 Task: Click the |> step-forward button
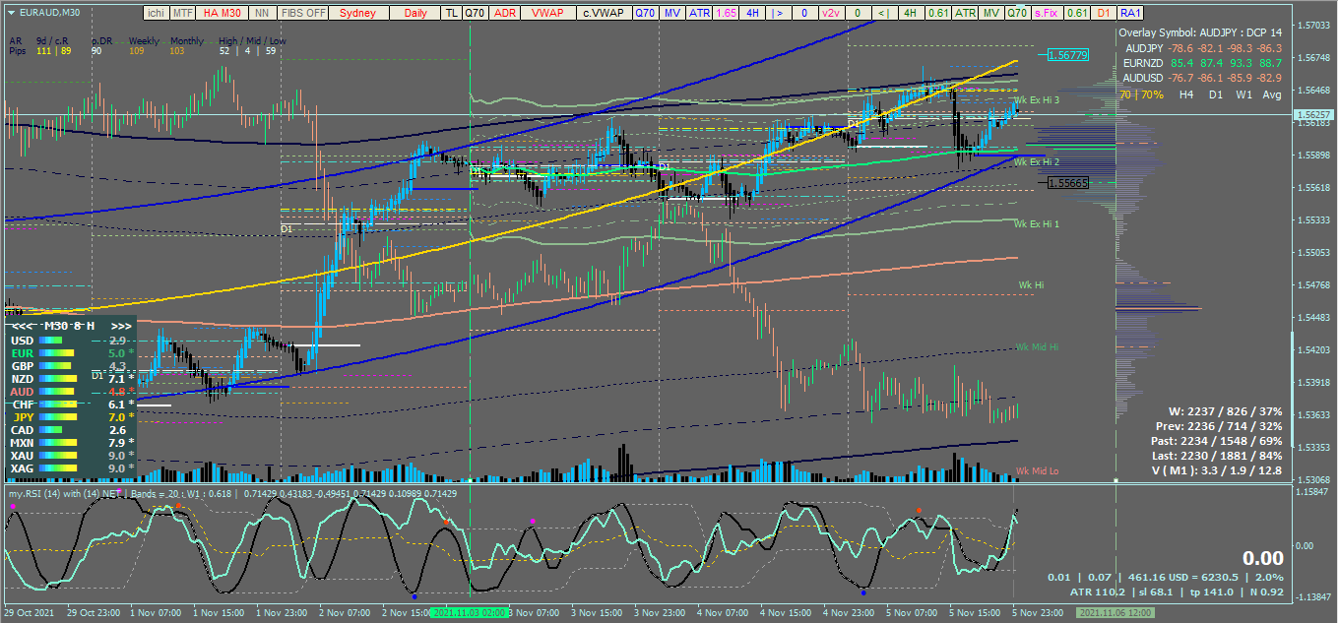point(779,13)
